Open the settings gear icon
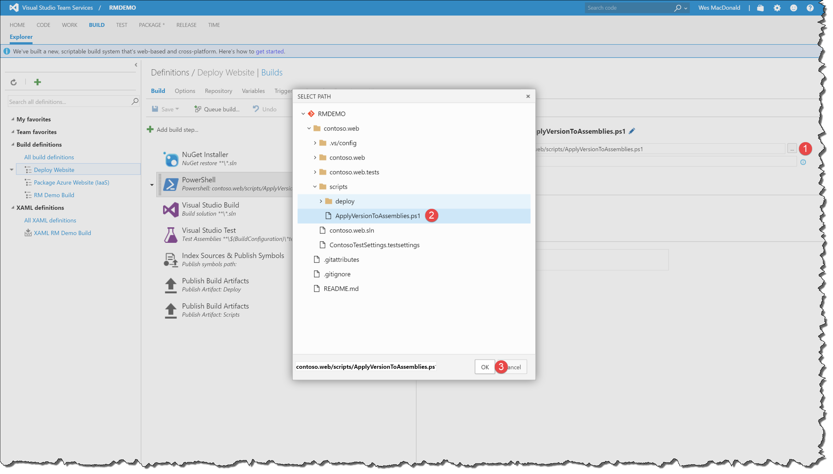This screenshot has width=833, height=474. pos(777,8)
